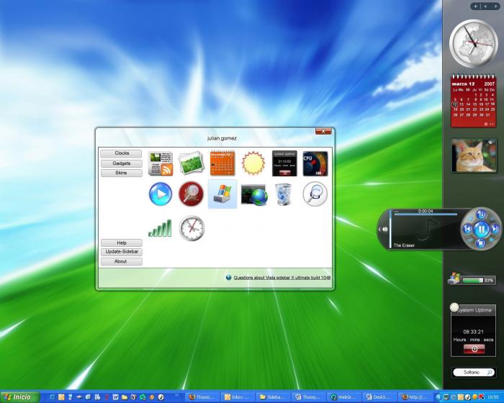Select the CPU meter gadget icon
Image resolution: width=504 pixels, height=403 pixels.
click(315, 163)
